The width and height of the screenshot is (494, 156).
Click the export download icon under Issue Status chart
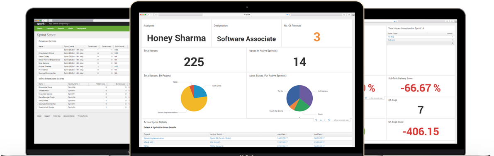(x=320, y=120)
